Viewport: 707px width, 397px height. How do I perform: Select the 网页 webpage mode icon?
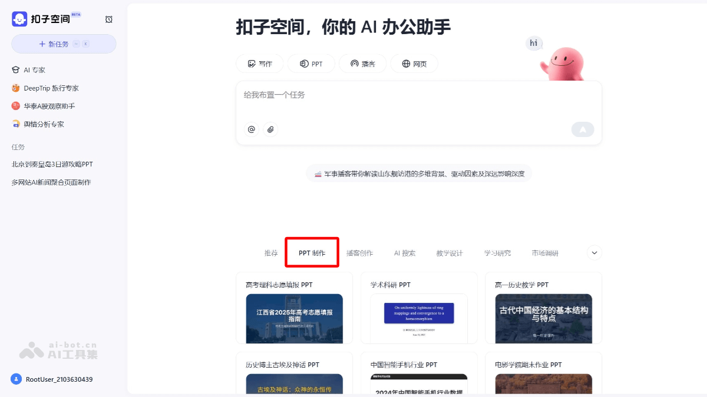click(x=405, y=63)
